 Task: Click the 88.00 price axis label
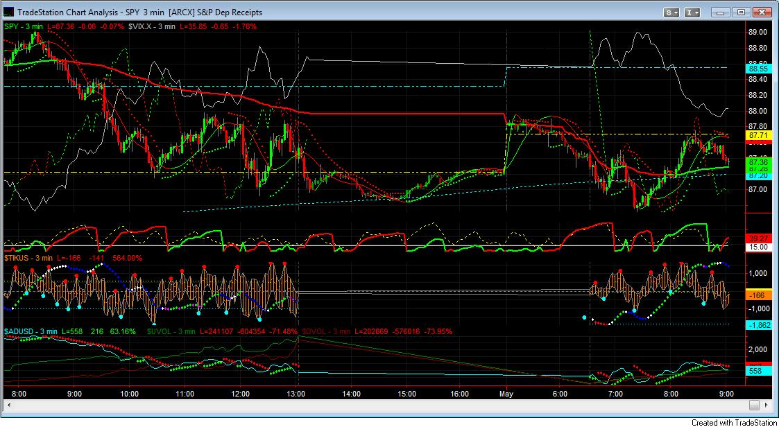pyautogui.click(x=757, y=111)
